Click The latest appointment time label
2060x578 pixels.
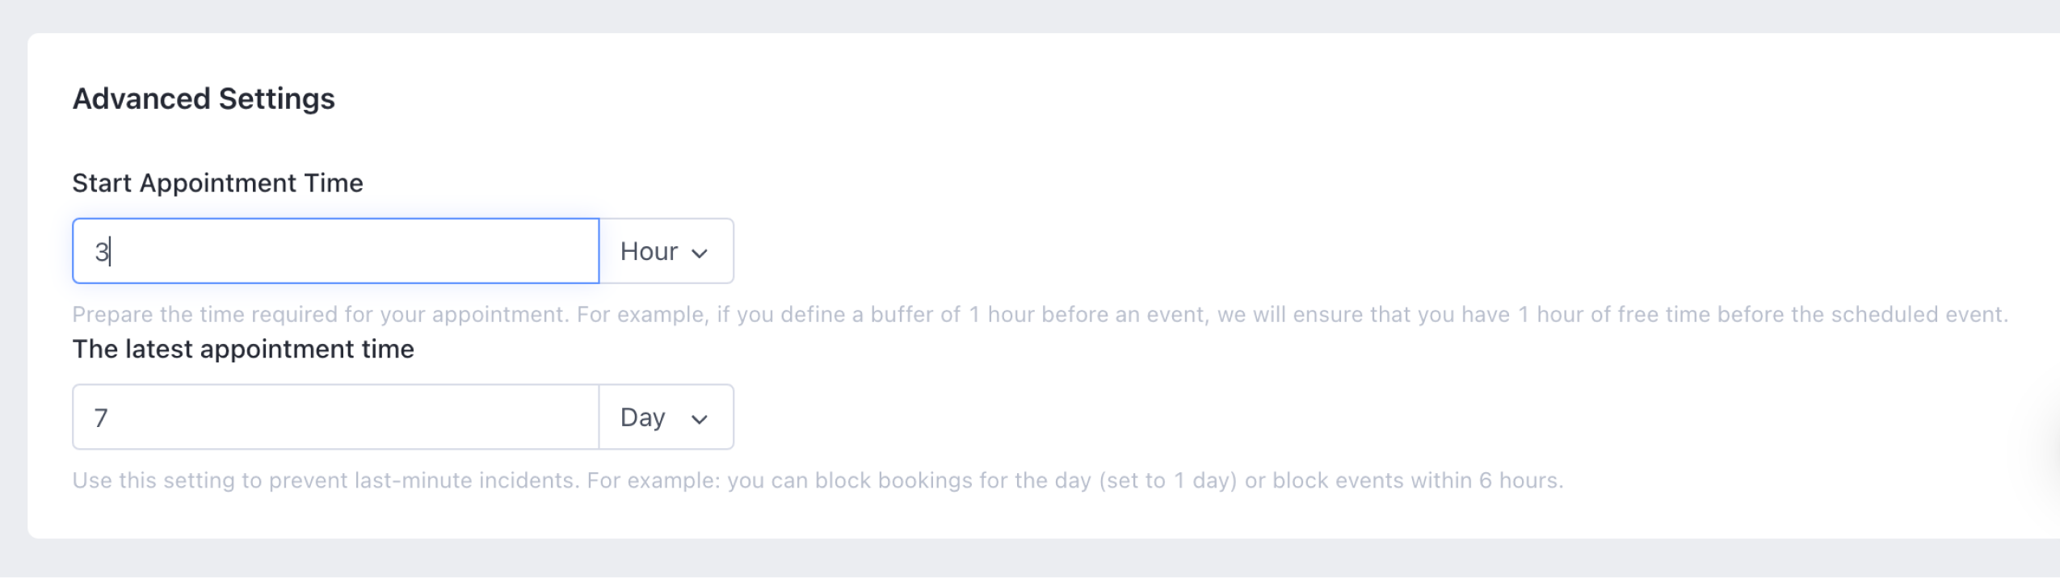[242, 350]
